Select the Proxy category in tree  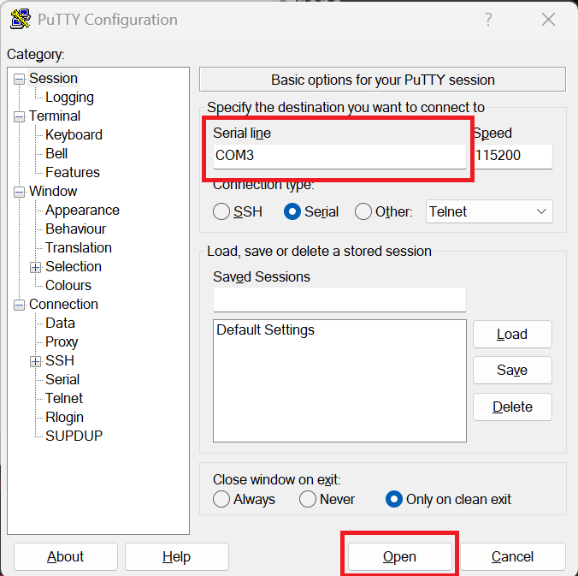62,342
